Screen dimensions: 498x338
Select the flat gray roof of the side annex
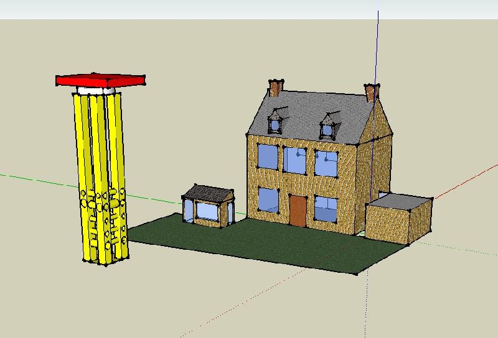coord(398,201)
